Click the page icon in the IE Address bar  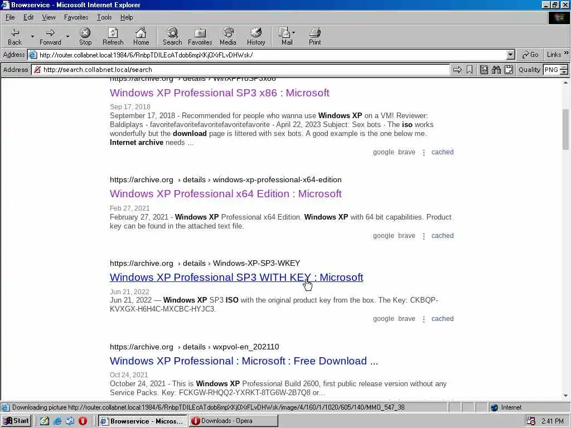pyautogui.click(x=33, y=55)
